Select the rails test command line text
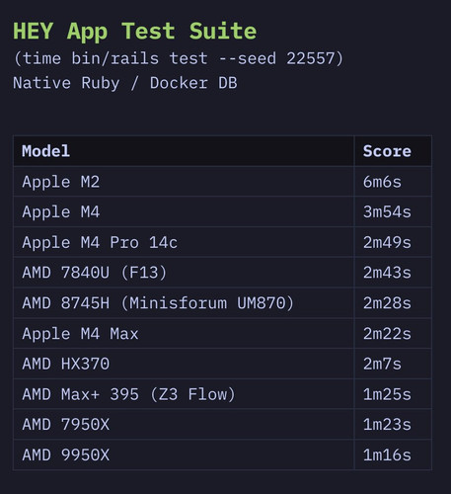451x494 pixels. coord(178,58)
